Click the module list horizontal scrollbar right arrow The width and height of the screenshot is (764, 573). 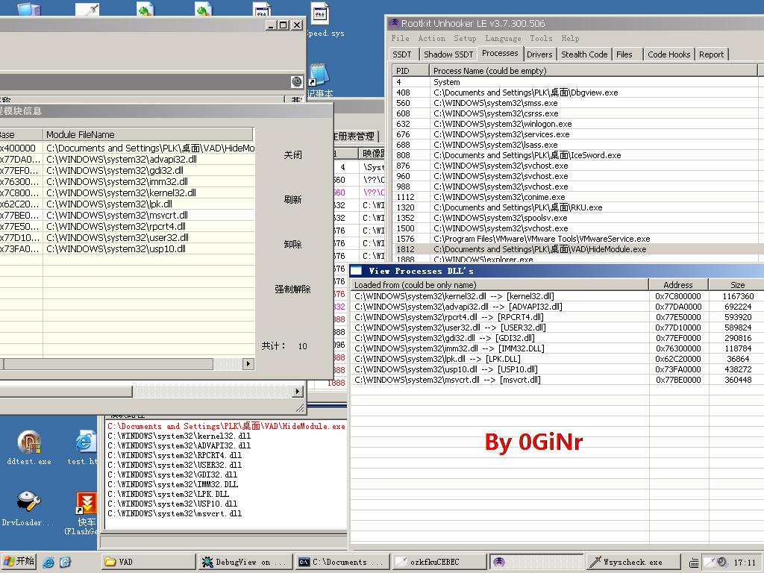(x=248, y=363)
